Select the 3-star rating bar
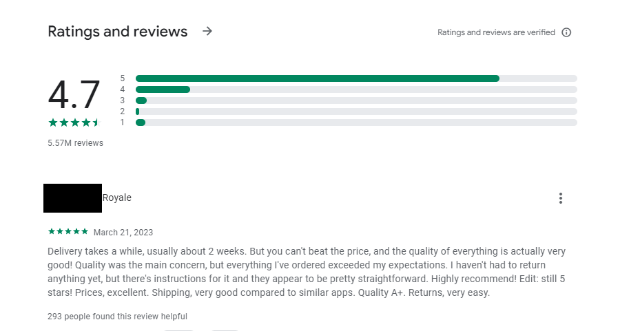640x331 pixels. tap(356, 100)
